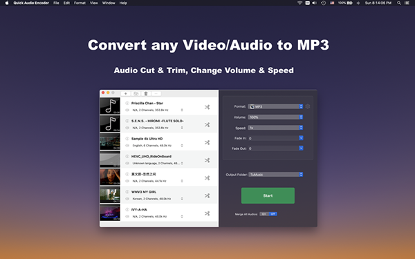415x259 pixels.
Task: Open the Output Folder dropdown
Action: coord(275,175)
